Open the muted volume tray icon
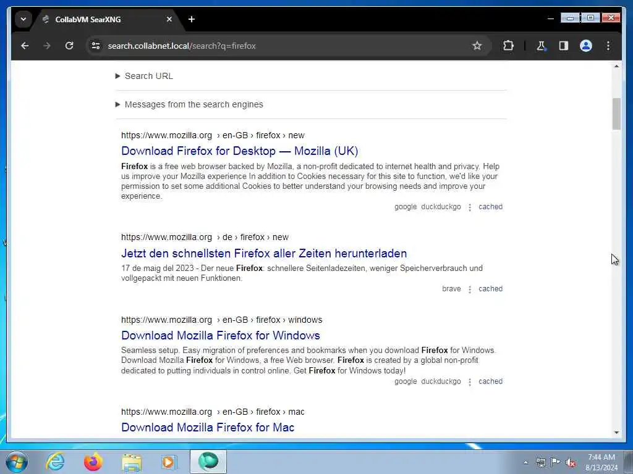 click(x=571, y=462)
